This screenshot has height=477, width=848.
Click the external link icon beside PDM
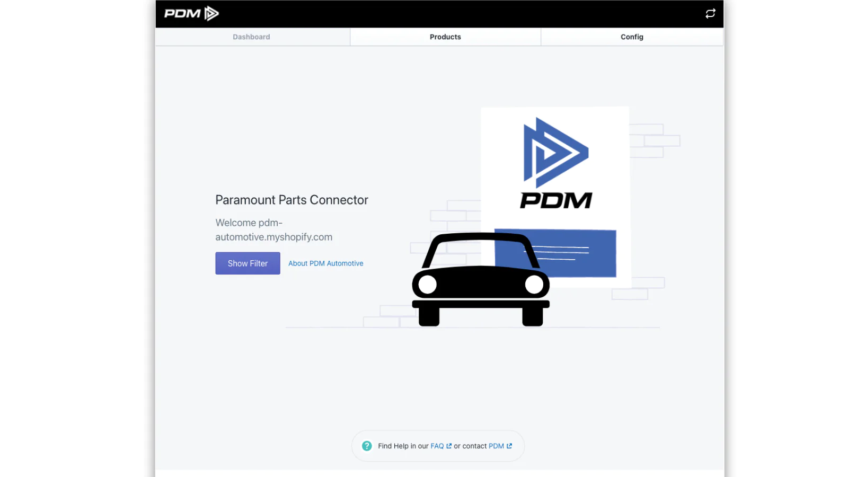[x=509, y=446]
